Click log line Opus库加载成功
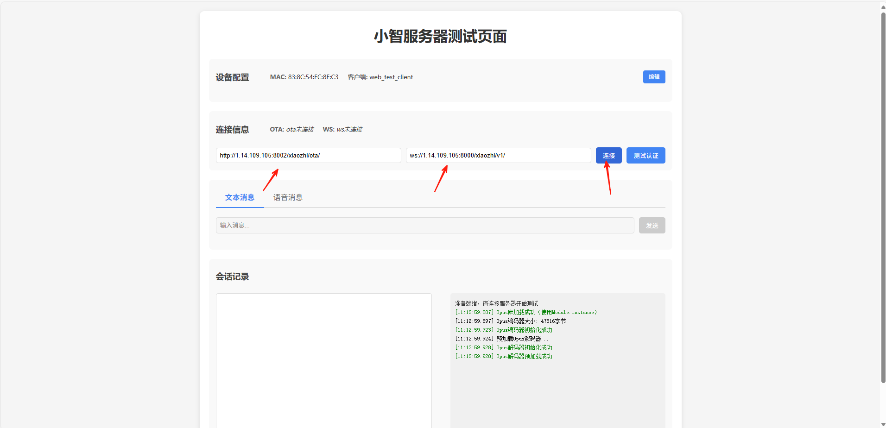The height and width of the screenshot is (428, 886). pyautogui.click(x=526, y=312)
